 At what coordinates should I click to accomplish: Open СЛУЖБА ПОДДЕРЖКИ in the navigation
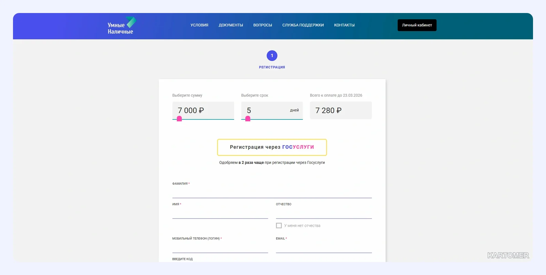[x=303, y=25]
